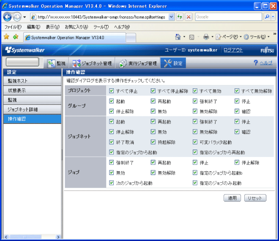The image size is (279, 241).
Task: Click the browser Forward arrow button
Action: click(17, 17)
